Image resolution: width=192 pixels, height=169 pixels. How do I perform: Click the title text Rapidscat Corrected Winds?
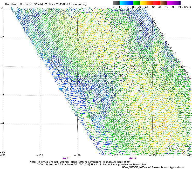(23, 4)
